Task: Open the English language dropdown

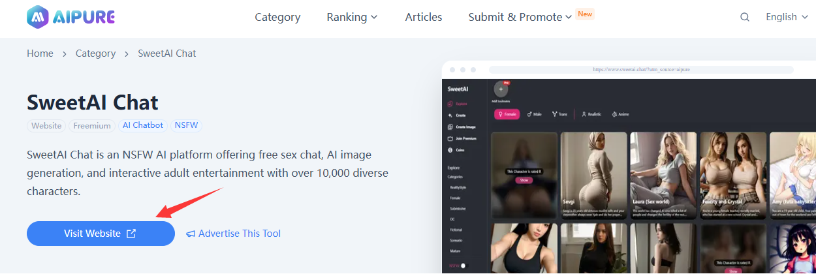Action: pyautogui.click(x=787, y=17)
